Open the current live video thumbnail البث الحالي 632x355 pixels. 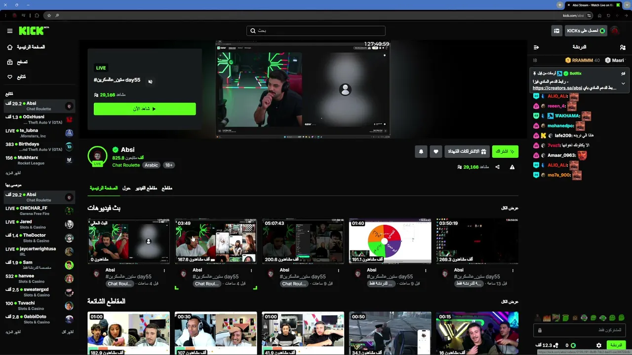tap(128, 241)
